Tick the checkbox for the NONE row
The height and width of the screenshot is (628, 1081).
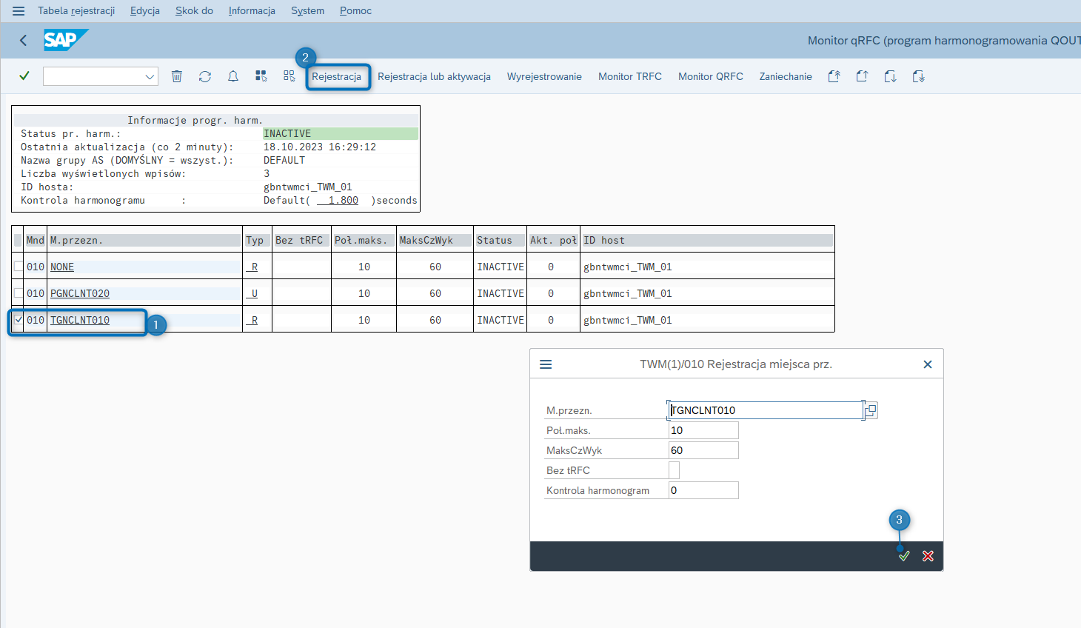tap(19, 267)
